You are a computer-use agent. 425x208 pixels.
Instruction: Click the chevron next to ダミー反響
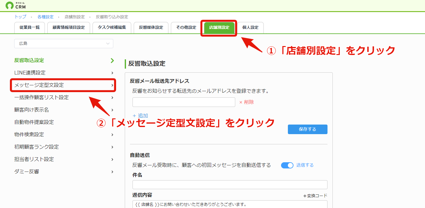point(112,172)
